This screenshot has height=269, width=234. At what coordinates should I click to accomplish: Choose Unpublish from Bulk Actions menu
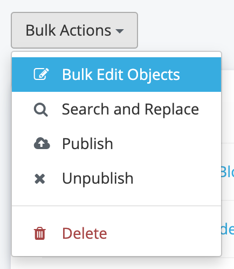[116, 178]
